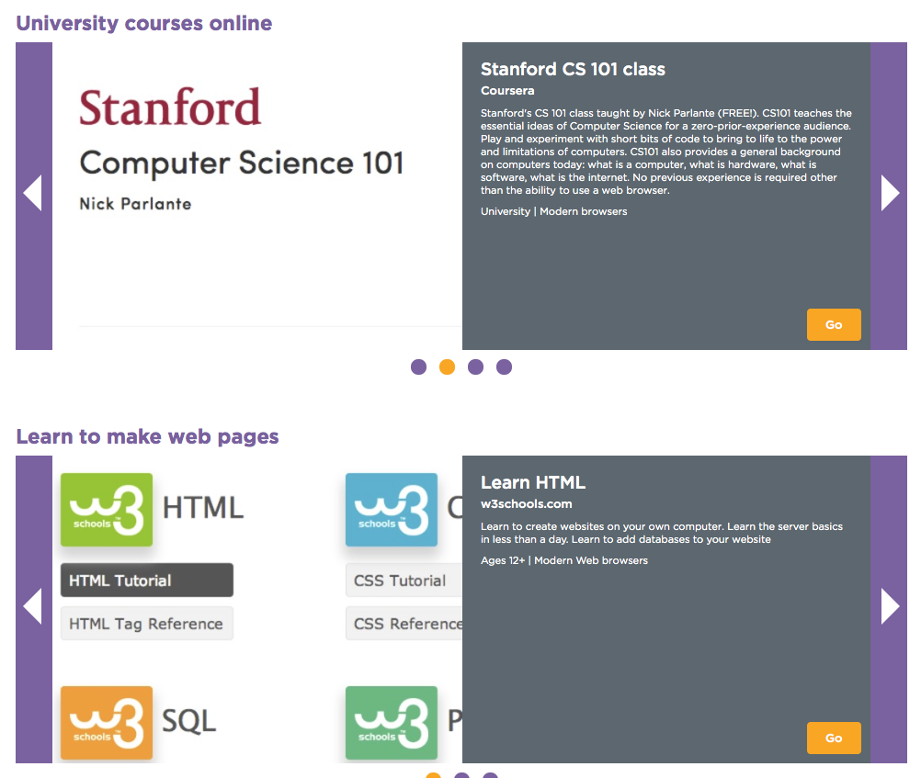Open the CSS Reference button
The height and width of the screenshot is (778, 921).
(x=404, y=623)
